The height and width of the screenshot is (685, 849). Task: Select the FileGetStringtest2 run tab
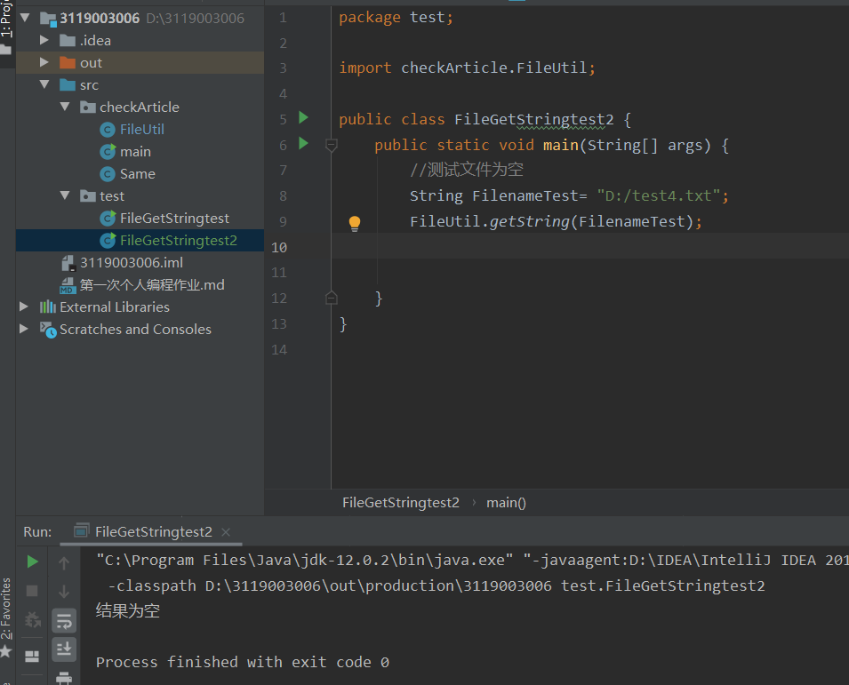coord(153,531)
